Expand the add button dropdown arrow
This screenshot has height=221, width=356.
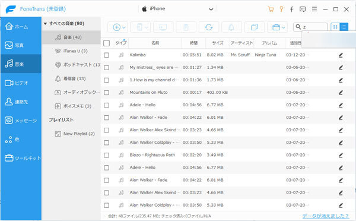click(124, 27)
